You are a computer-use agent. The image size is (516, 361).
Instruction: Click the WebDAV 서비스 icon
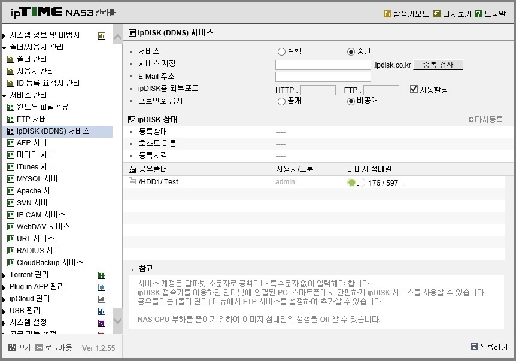11,227
